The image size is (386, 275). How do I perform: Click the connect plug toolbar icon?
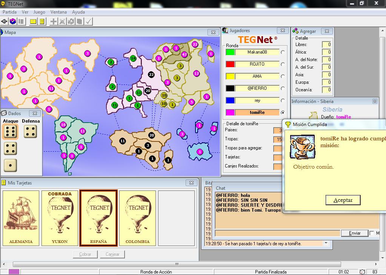[4, 22]
